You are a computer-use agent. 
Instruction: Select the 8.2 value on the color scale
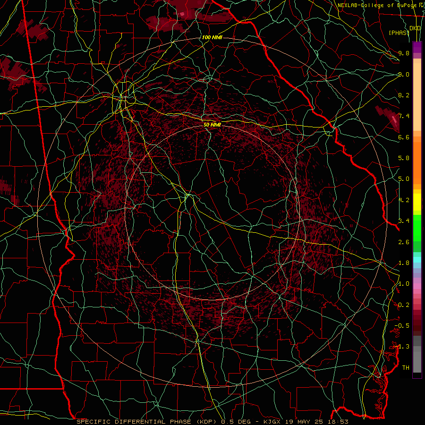(x=404, y=95)
